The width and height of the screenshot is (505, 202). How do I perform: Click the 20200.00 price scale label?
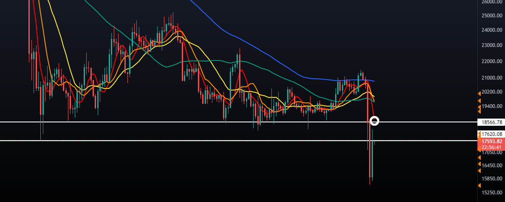point(492,92)
